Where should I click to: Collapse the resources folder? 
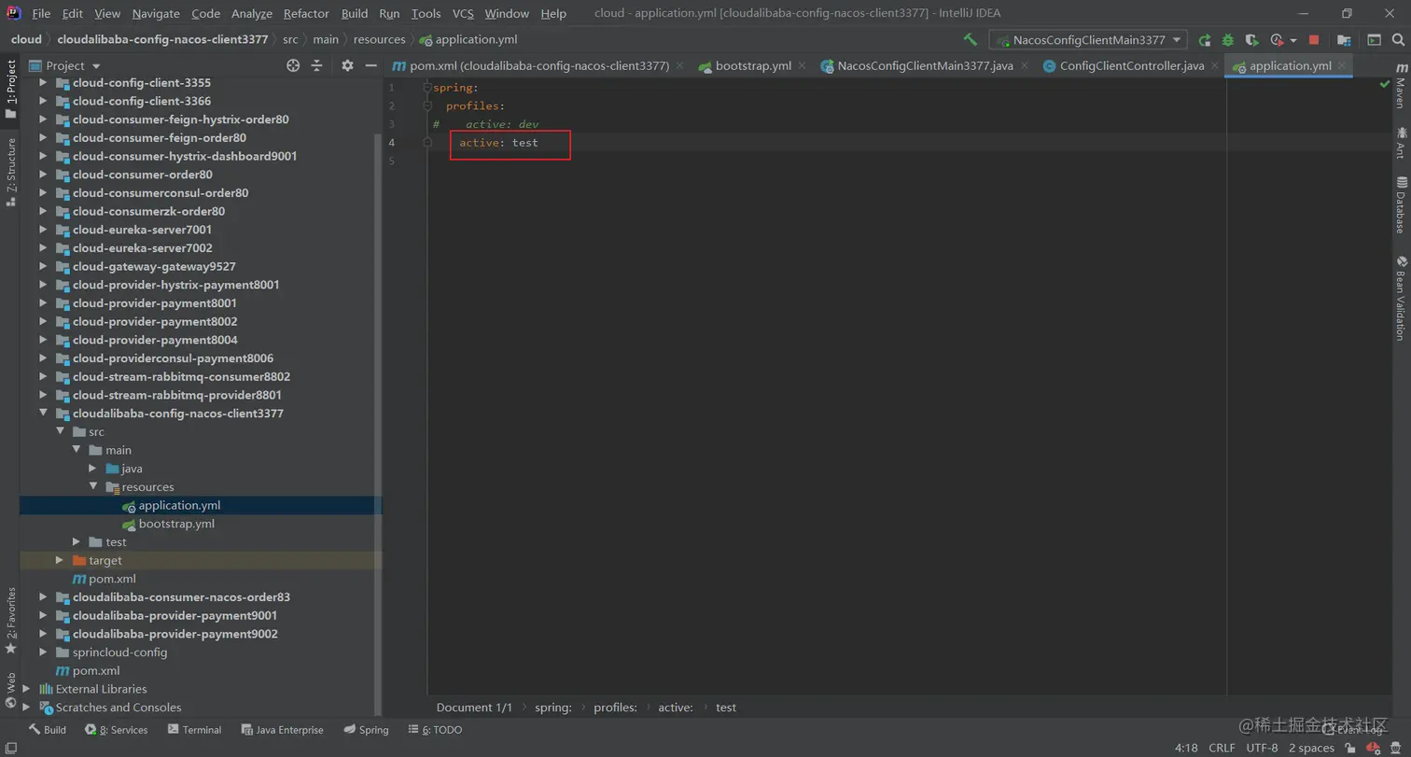[x=92, y=487]
